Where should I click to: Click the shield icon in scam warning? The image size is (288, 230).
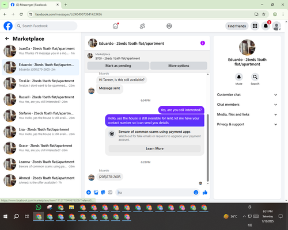[112, 134]
